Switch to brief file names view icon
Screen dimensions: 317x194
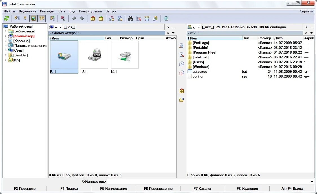[17, 18]
